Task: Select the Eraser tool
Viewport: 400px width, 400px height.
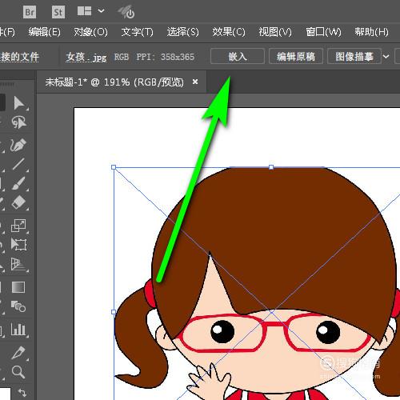Action: 18,202
